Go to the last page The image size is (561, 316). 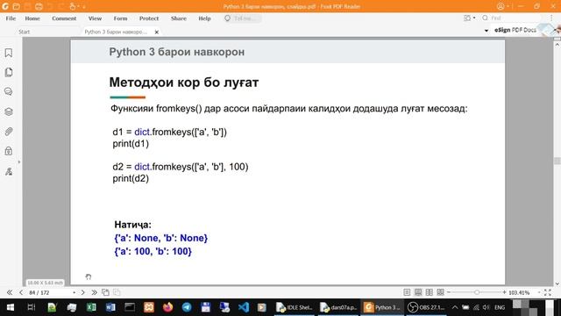tap(94, 292)
